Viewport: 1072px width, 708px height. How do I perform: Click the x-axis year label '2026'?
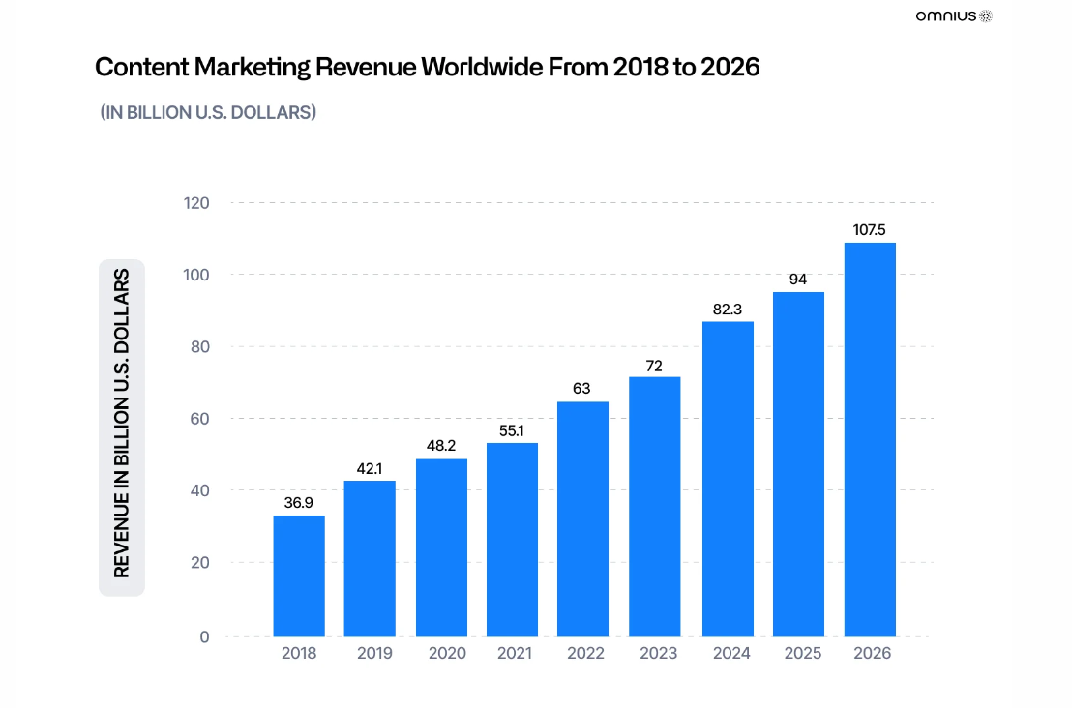point(873,653)
